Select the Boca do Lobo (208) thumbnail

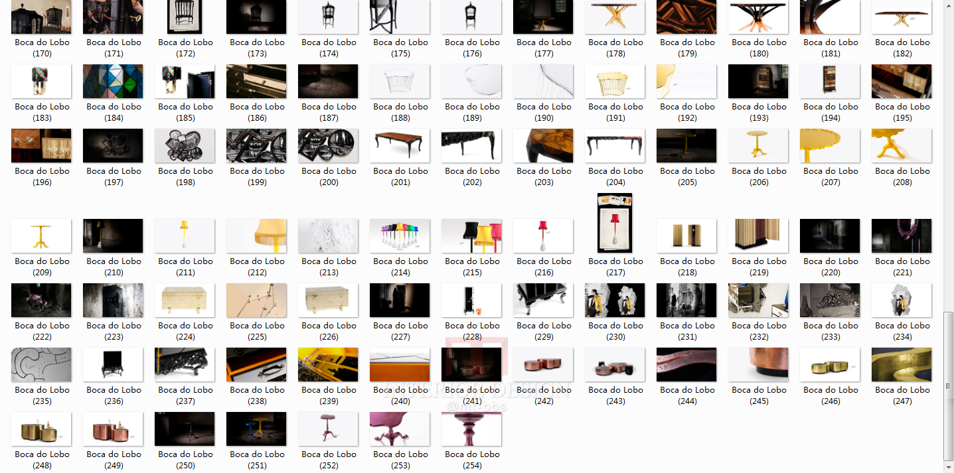(x=902, y=145)
